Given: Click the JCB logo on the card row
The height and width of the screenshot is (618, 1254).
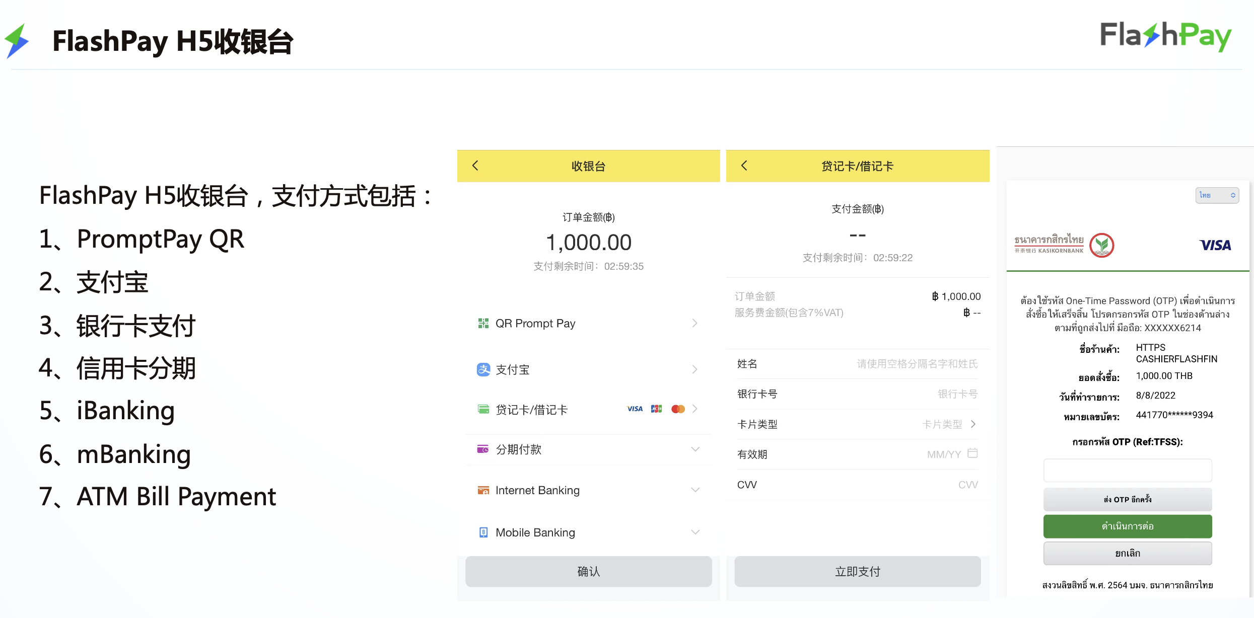Looking at the screenshot, I should pos(656,409).
